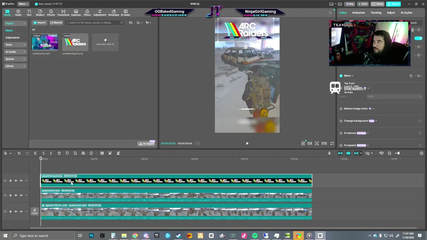Enable AI expand checkbox
Screen dimensions: 427x240
341,145
